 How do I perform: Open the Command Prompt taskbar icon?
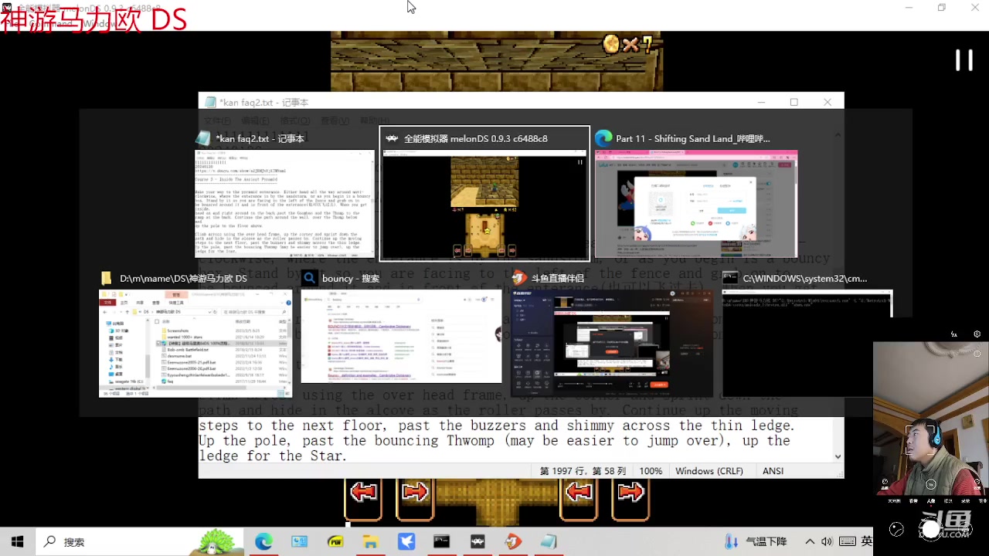pyautogui.click(x=441, y=541)
